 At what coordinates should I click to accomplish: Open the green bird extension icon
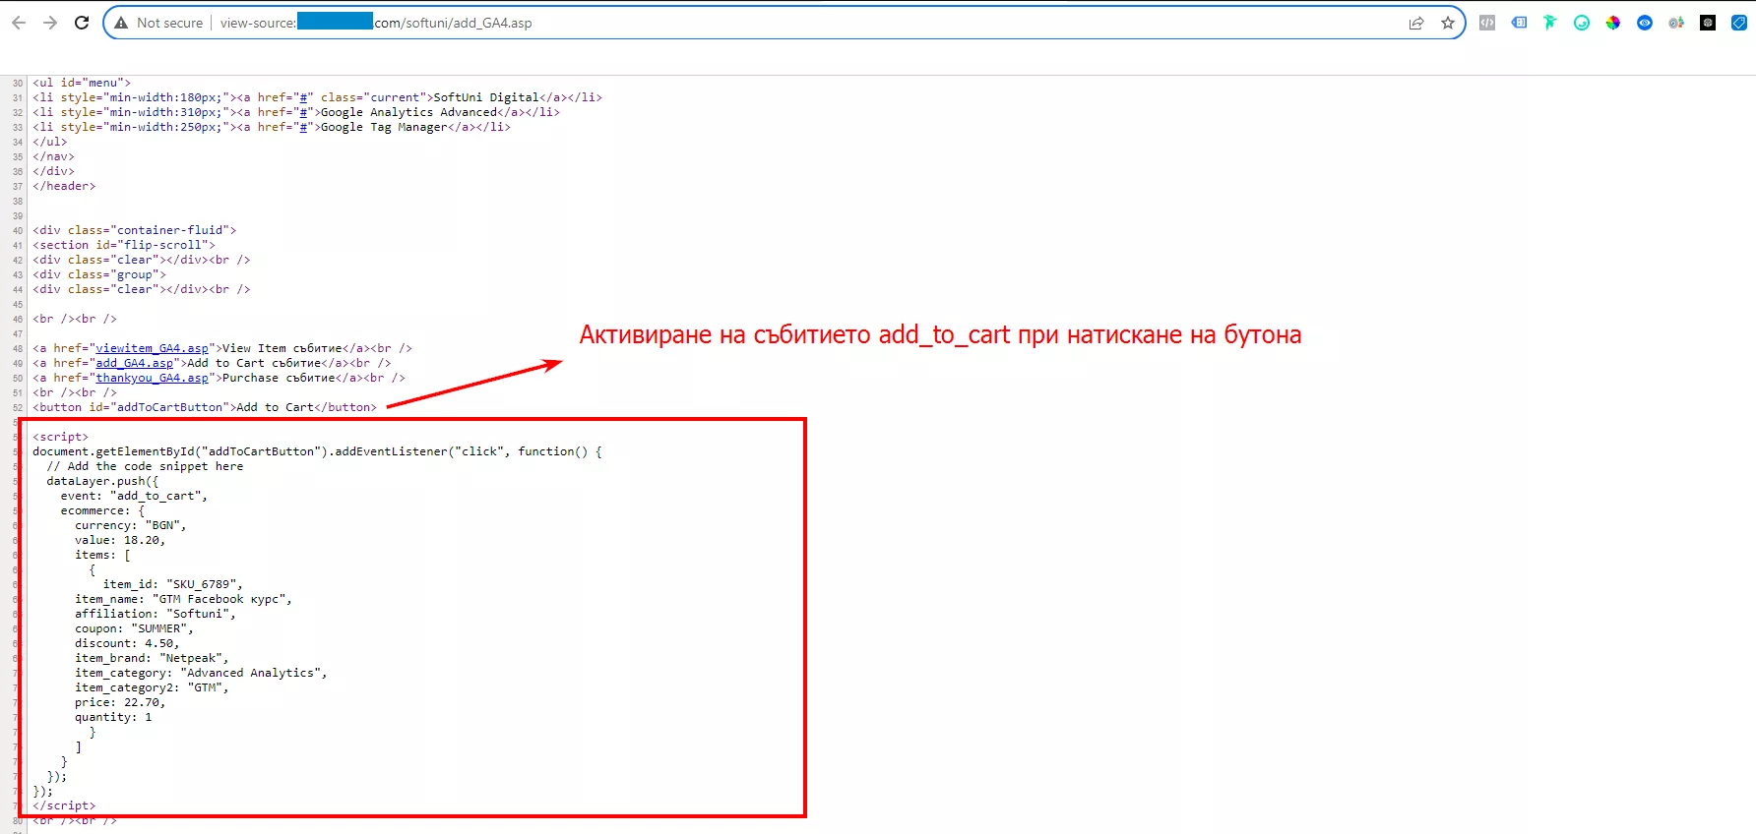1550,23
